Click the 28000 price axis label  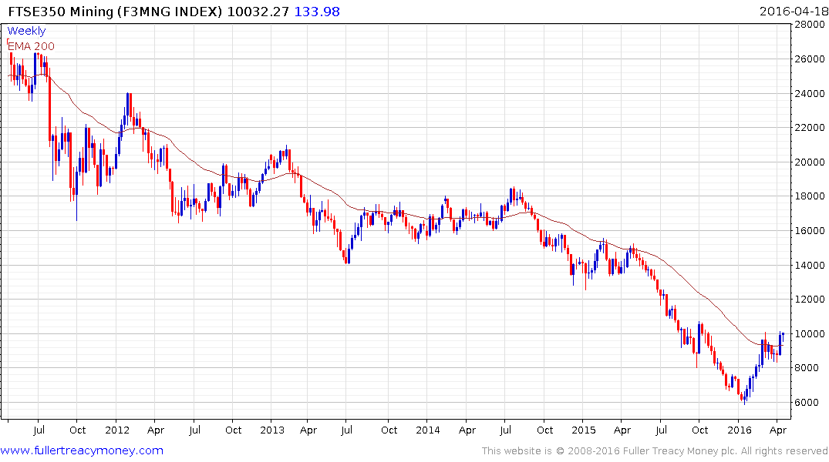[x=810, y=25]
